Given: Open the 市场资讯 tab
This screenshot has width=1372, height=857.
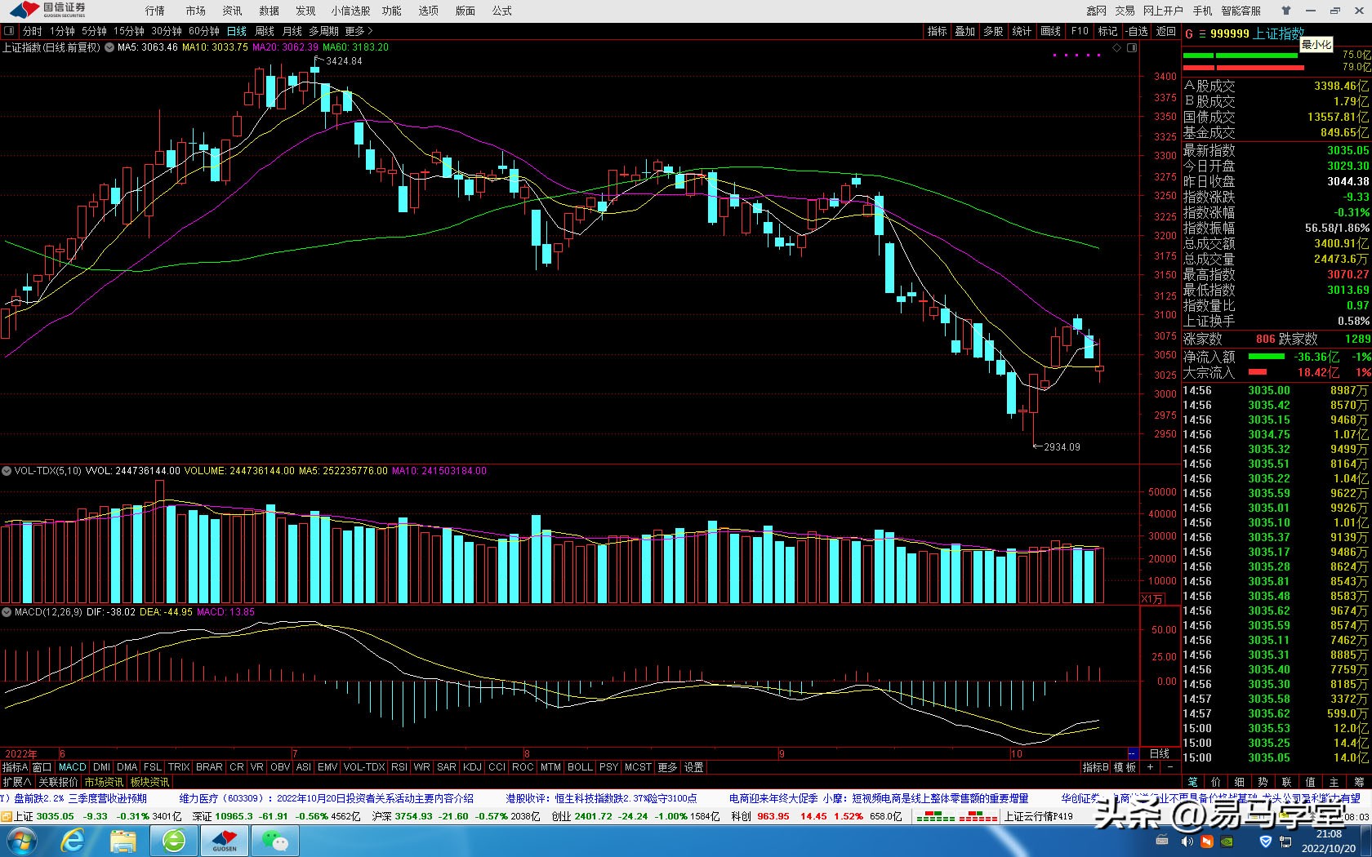Looking at the screenshot, I should click(105, 782).
